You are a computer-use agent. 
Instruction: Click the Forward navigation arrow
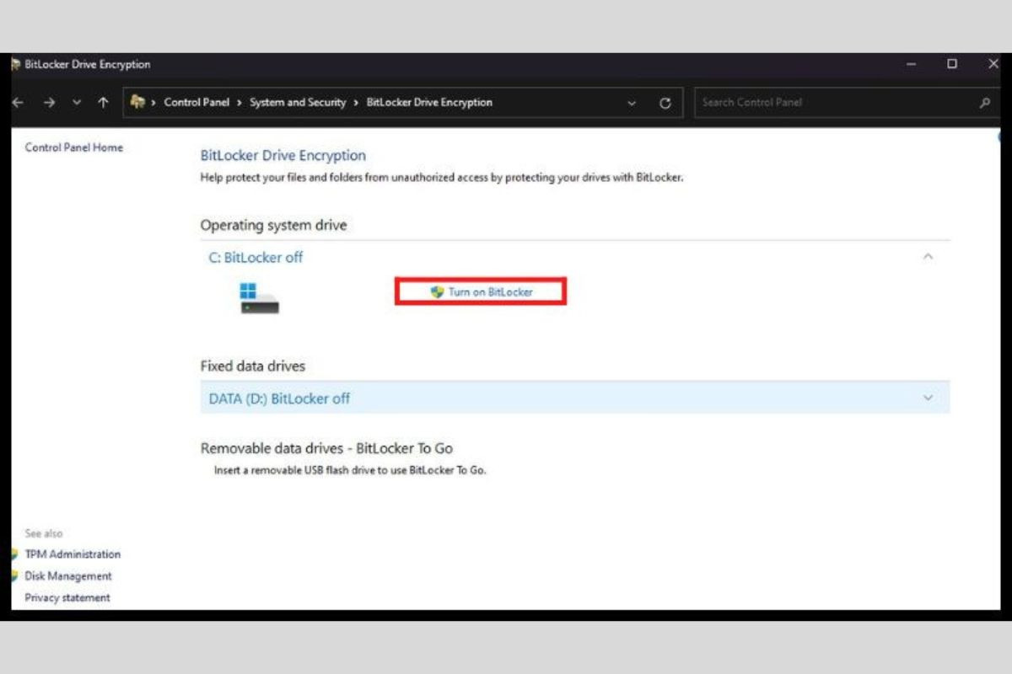click(49, 102)
